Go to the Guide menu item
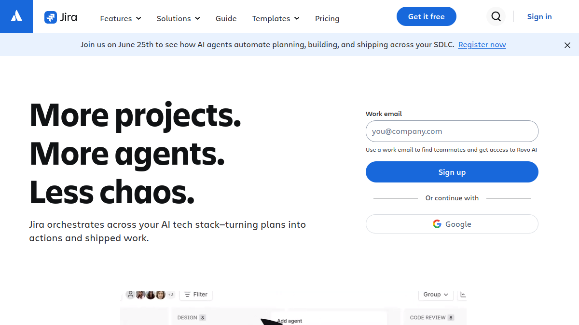Viewport: 579px width, 325px height. (226, 18)
